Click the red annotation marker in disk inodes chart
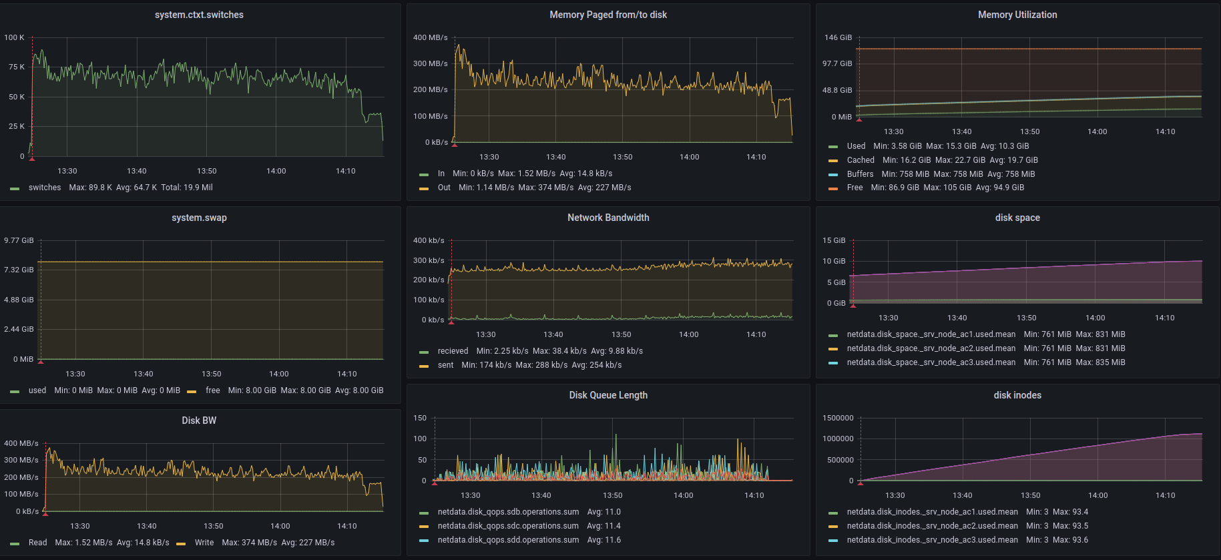 tap(861, 483)
